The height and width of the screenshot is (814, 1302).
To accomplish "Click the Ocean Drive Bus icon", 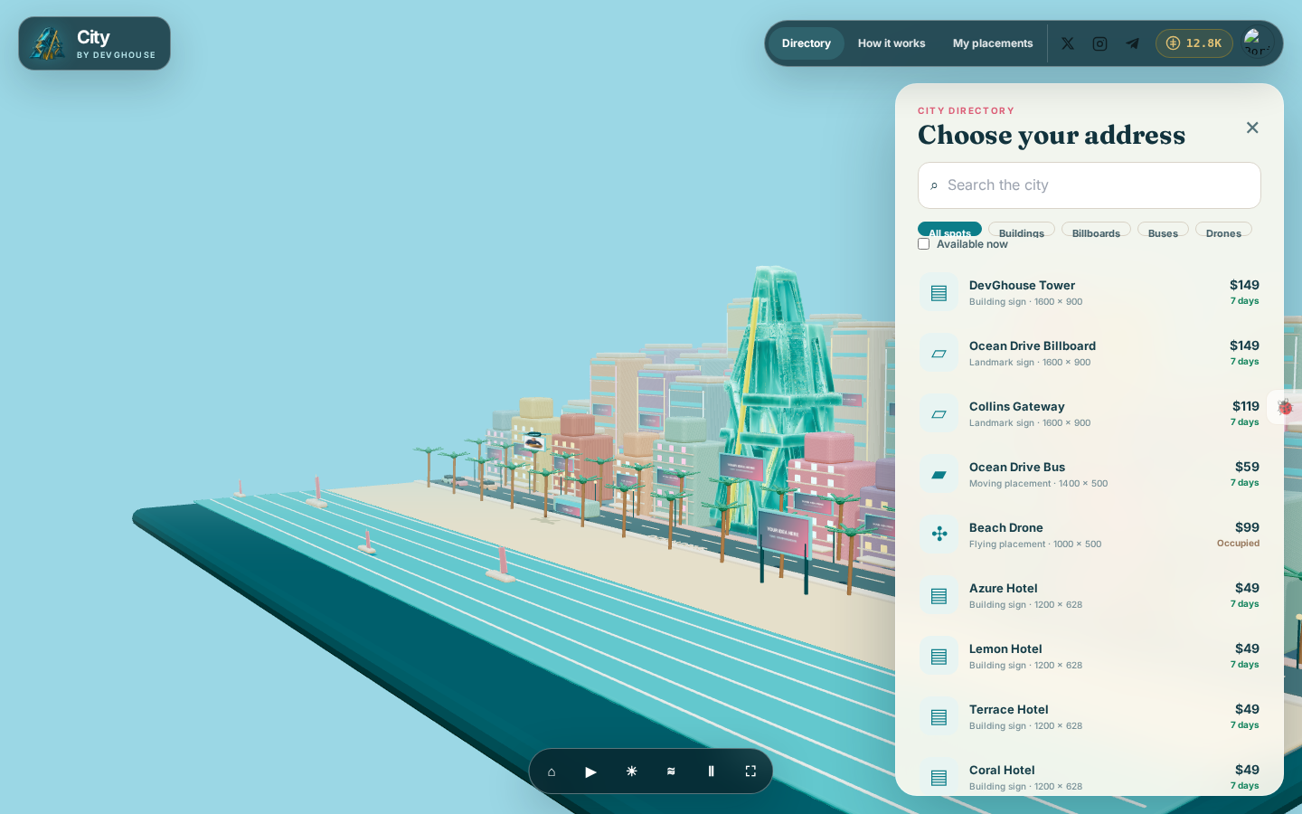I will click(x=939, y=475).
